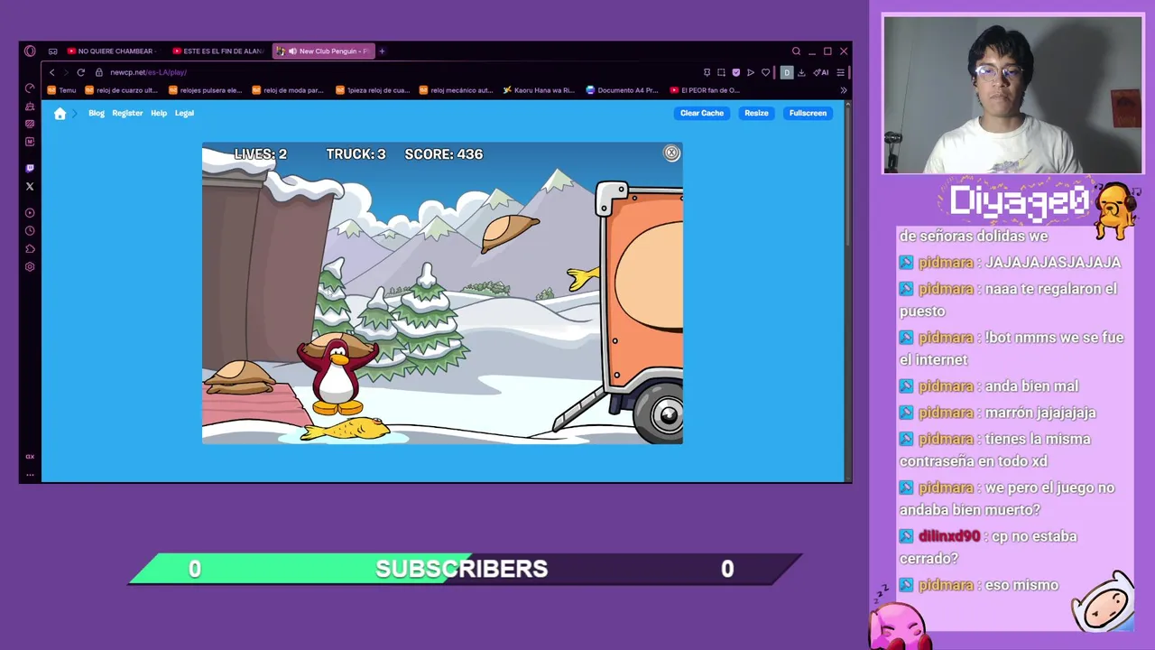Click the padlock site info icon
Screen dimensions: 1155x650
point(99,72)
